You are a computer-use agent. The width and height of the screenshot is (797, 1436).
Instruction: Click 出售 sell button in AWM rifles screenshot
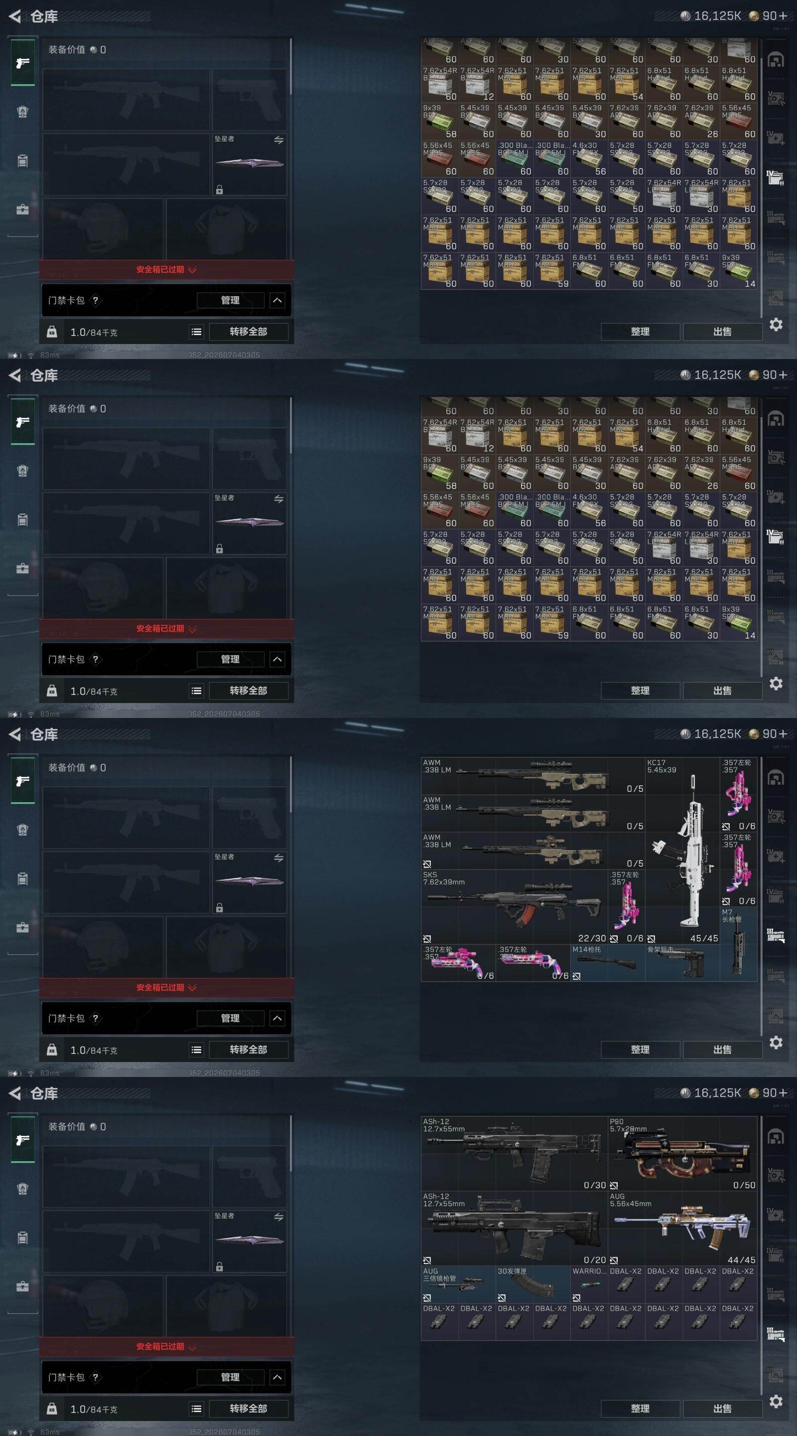(722, 1050)
